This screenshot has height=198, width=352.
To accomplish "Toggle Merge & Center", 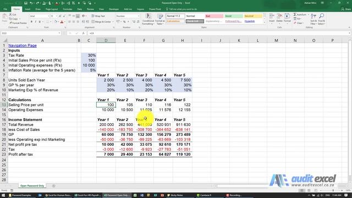I will pos(101,22).
